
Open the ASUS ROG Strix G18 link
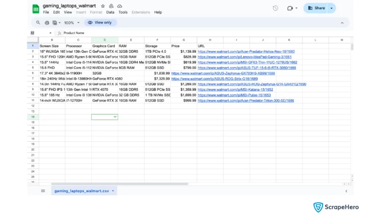(x=214, y=79)
